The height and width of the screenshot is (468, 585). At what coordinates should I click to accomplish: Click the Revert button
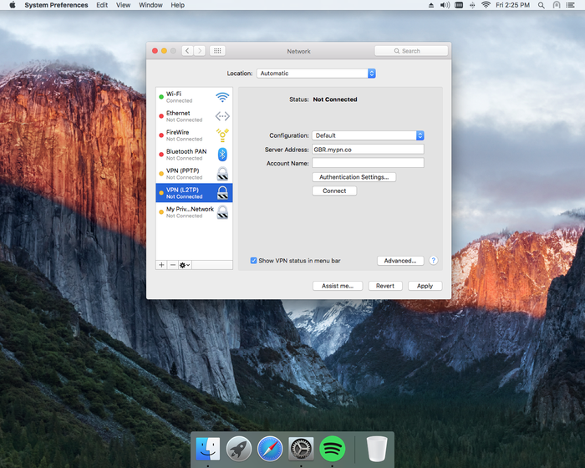click(x=385, y=286)
